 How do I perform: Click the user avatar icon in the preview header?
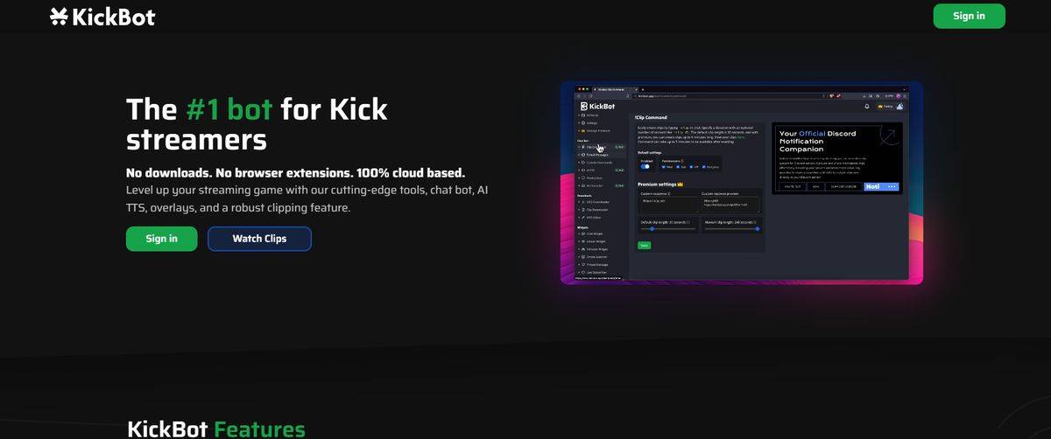900,106
